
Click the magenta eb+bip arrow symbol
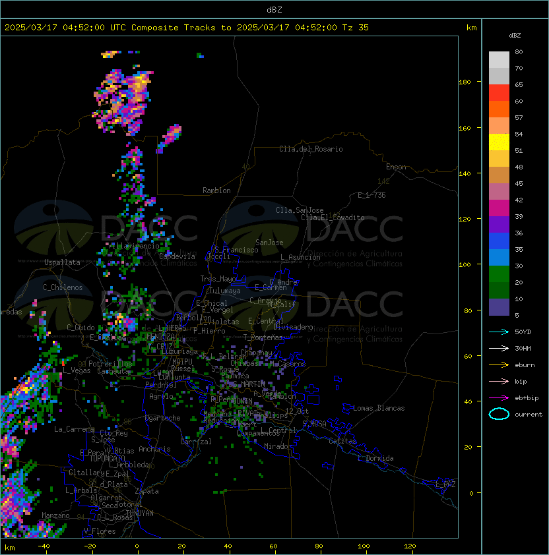point(499,398)
